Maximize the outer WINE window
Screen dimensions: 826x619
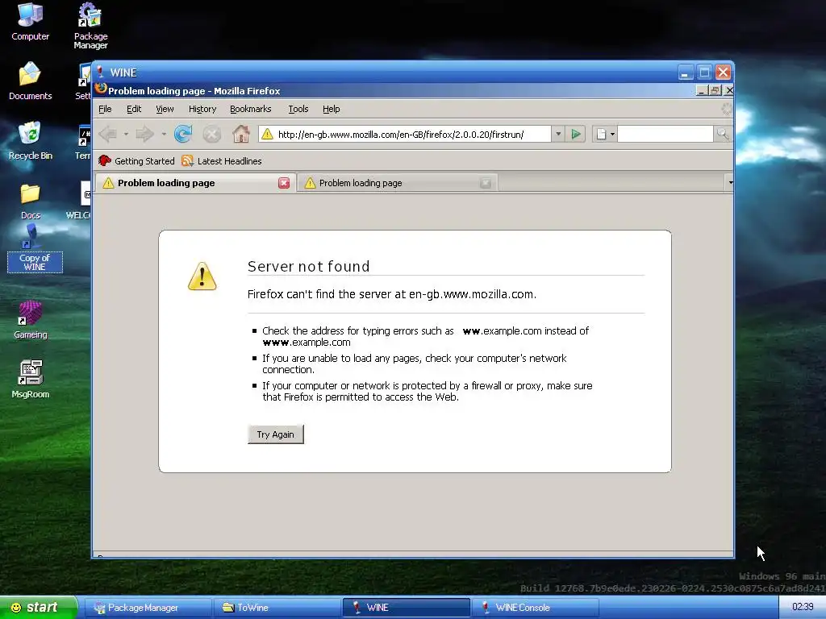703,72
